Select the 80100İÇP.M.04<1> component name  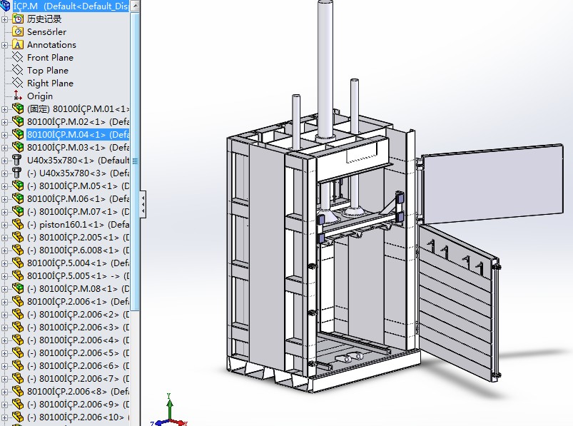(78, 134)
